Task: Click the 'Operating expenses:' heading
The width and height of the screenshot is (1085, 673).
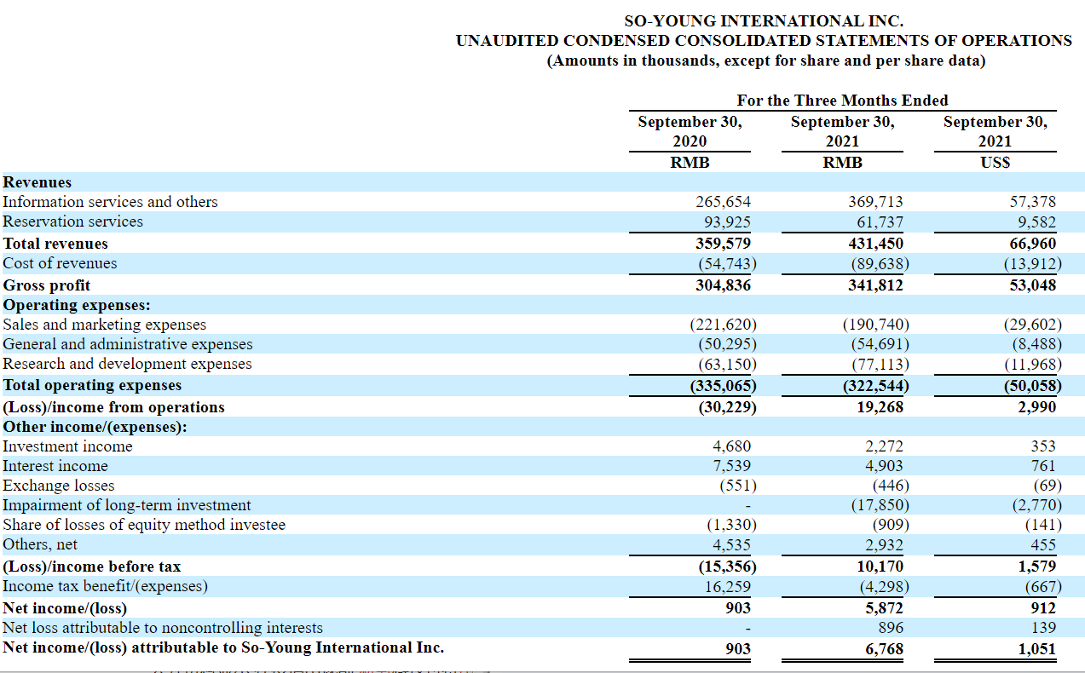Action: point(77,305)
